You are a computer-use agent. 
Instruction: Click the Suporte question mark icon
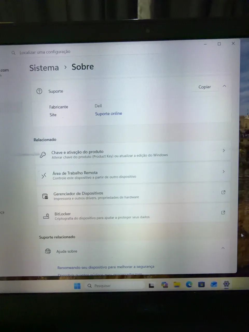point(39,91)
